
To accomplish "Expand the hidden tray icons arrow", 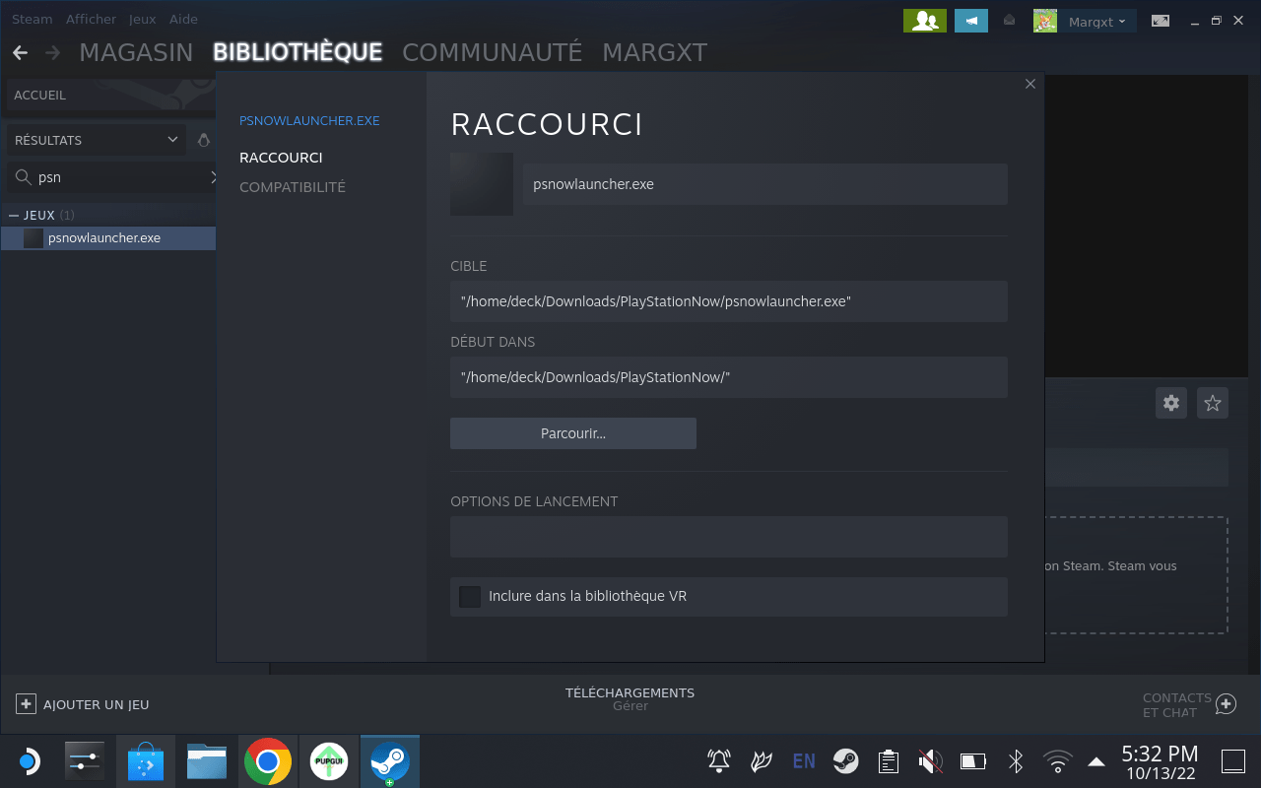I will coord(1095,761).
